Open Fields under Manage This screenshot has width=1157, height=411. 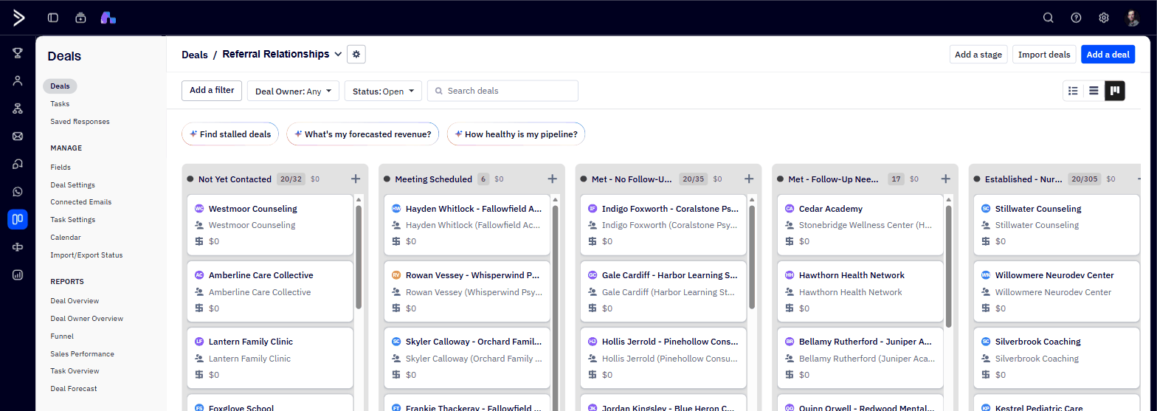click(61, 167)
